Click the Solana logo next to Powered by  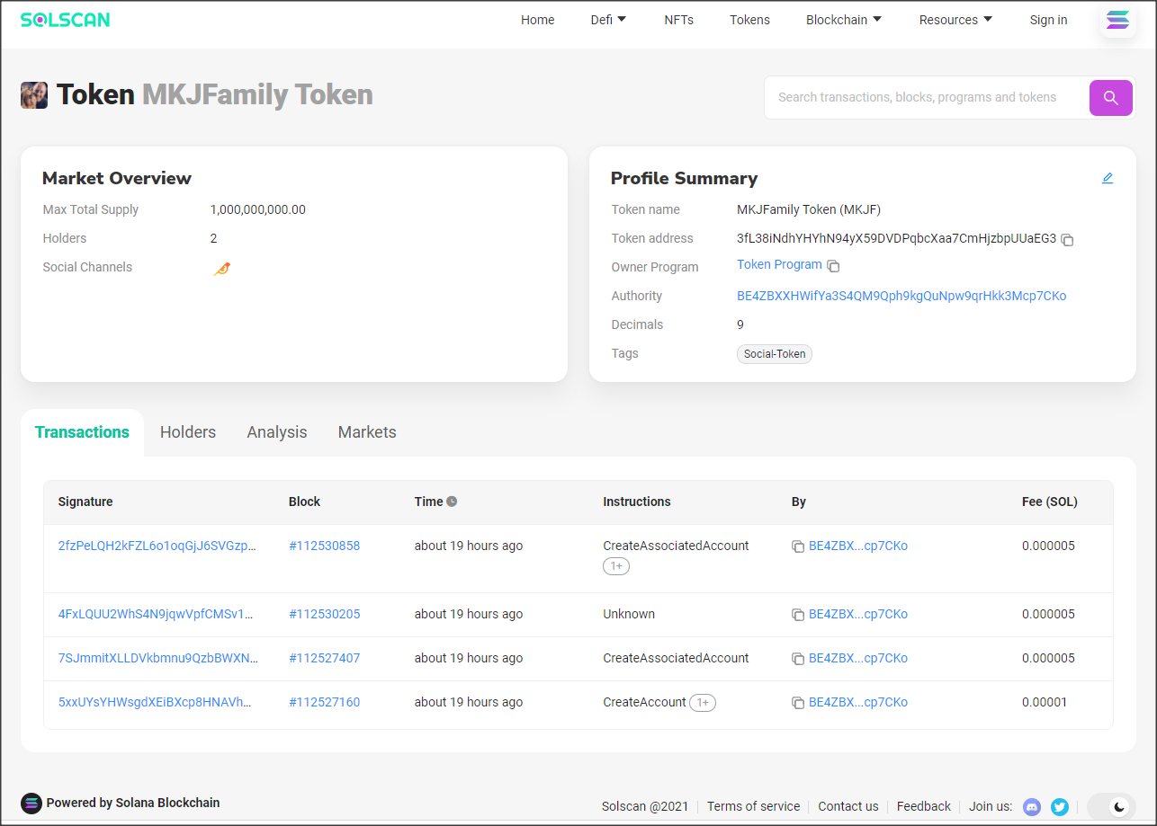point(31,803)
